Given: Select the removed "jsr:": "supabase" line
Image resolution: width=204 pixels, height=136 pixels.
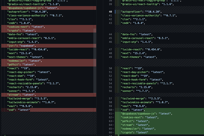Looking at the screenshot, I should coord(49,46).
